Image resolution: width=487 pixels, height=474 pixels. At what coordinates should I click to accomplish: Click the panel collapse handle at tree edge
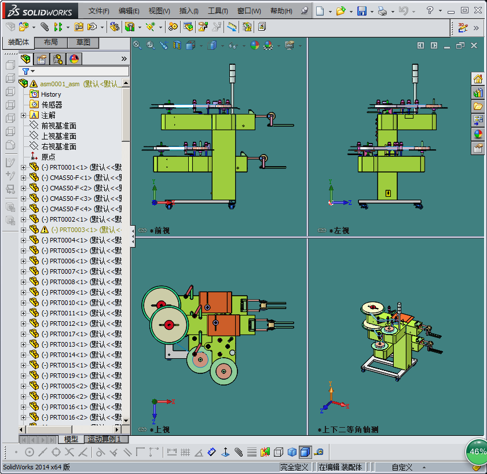[x=133, y=237]
